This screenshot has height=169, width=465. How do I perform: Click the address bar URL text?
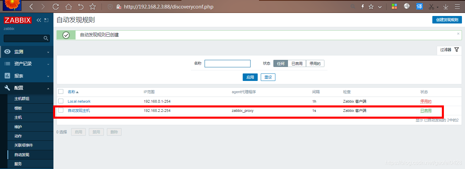point(169,6)
